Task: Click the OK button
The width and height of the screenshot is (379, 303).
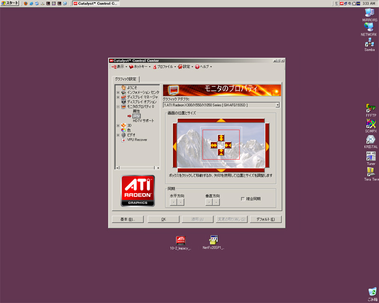Action: (163, 219)
